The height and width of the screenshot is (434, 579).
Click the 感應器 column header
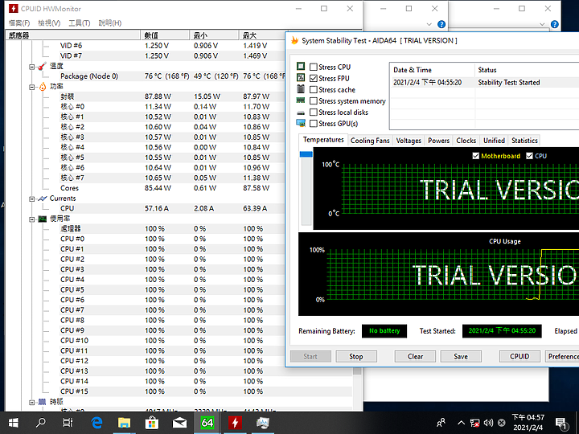(72, 35)
